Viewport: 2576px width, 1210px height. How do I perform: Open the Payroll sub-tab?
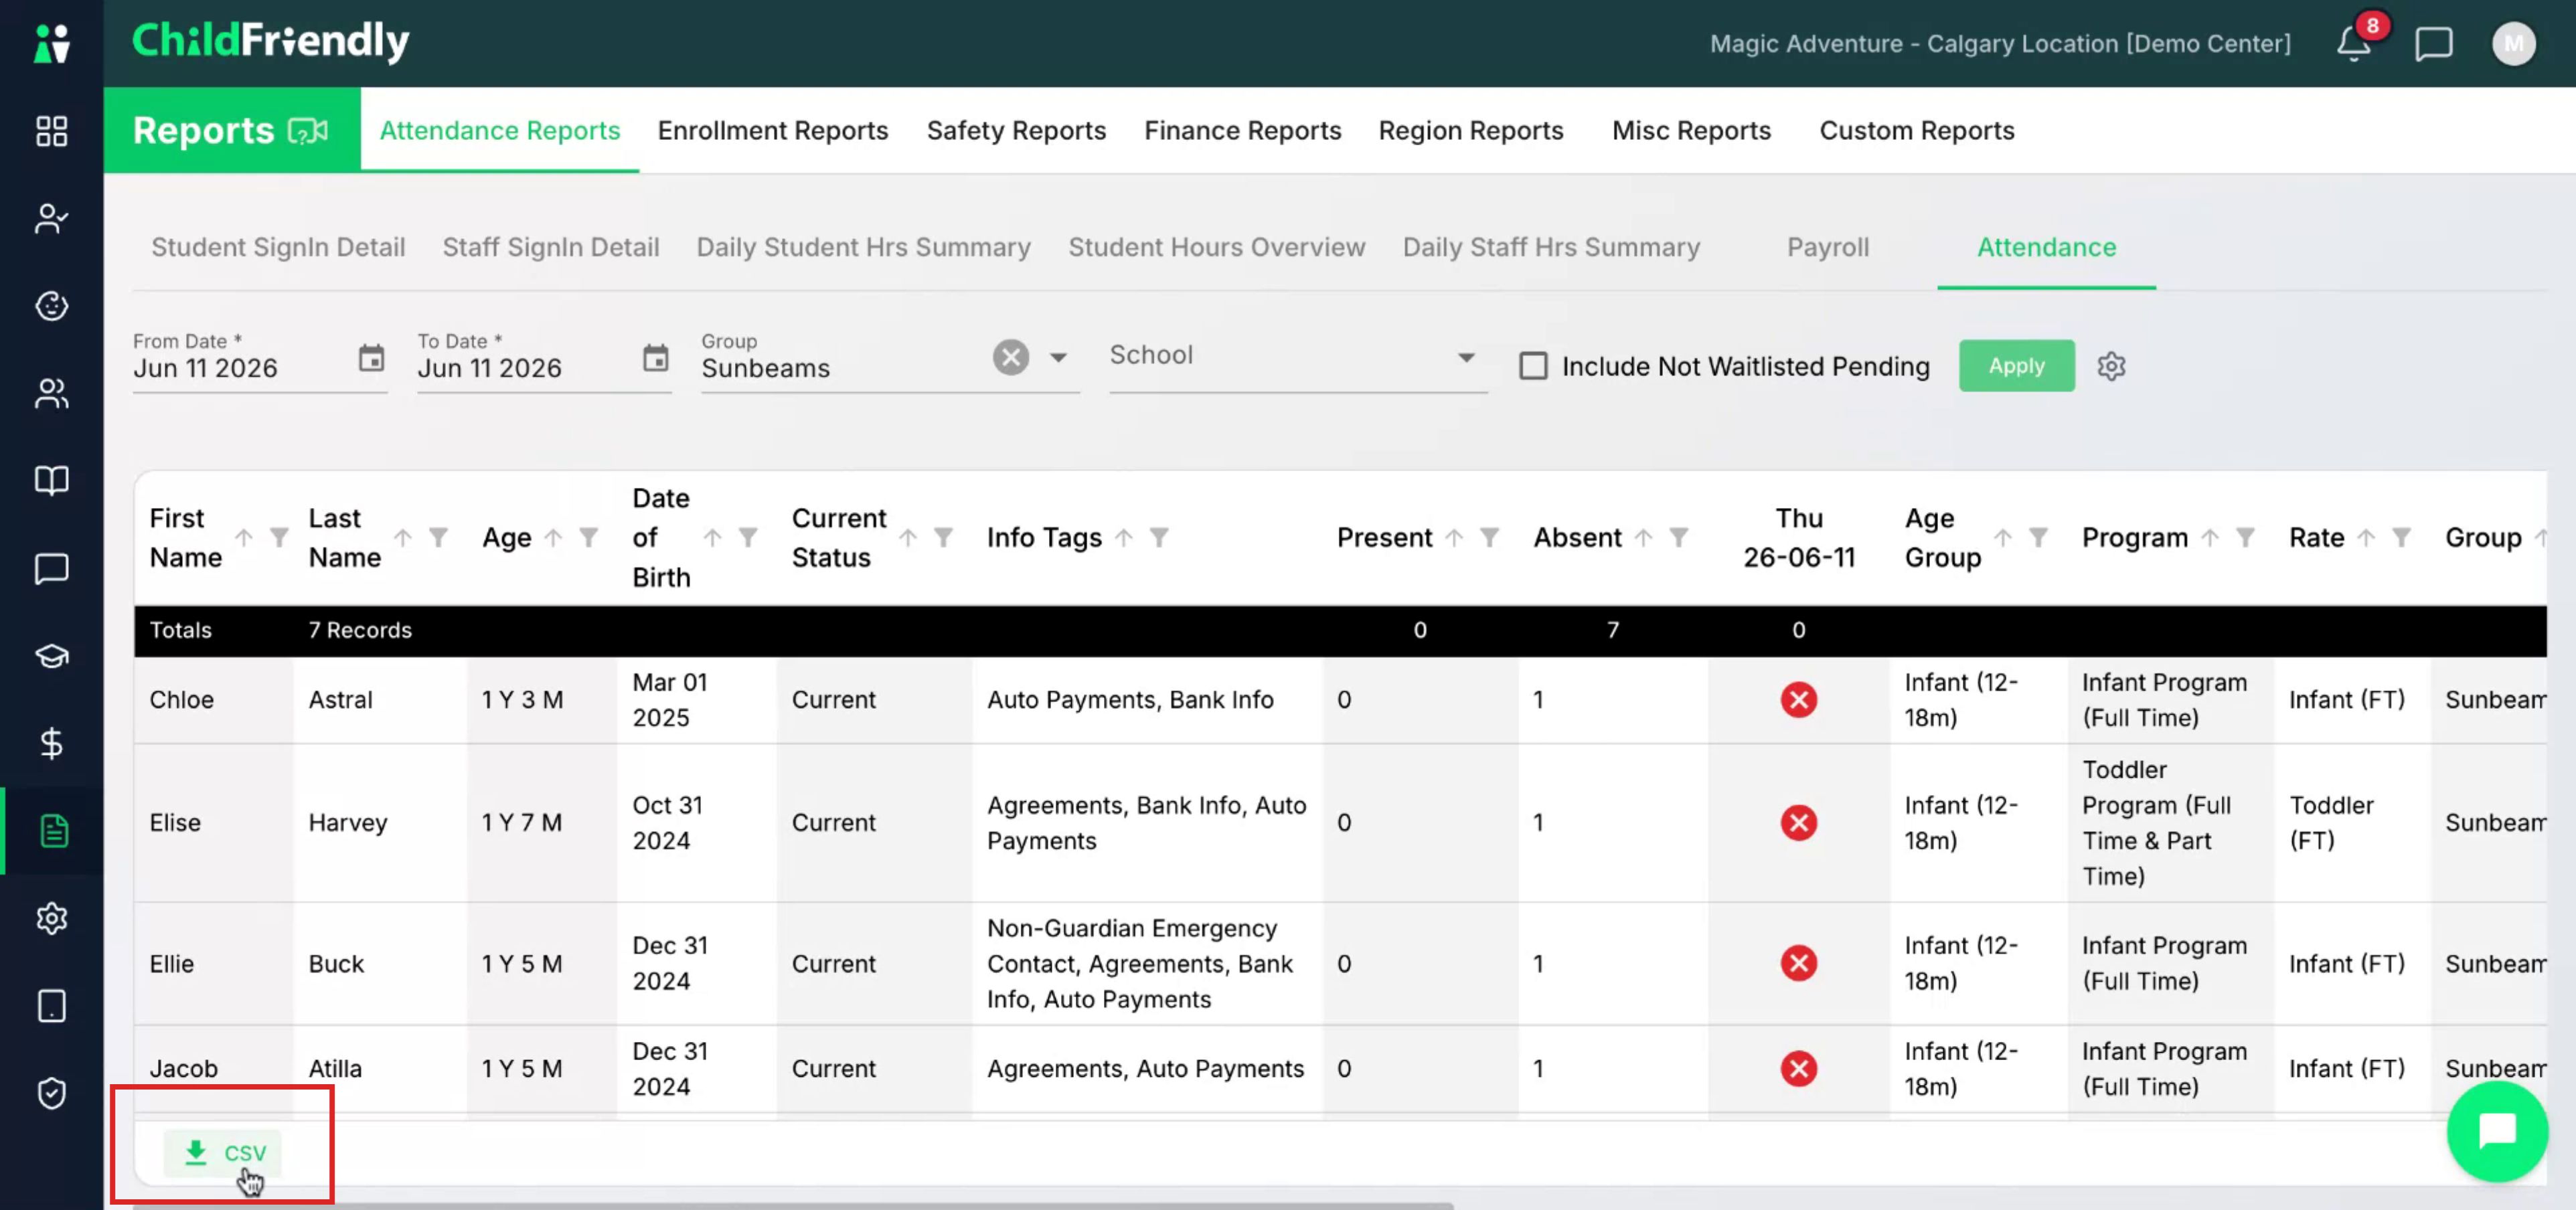(1827, 247)
